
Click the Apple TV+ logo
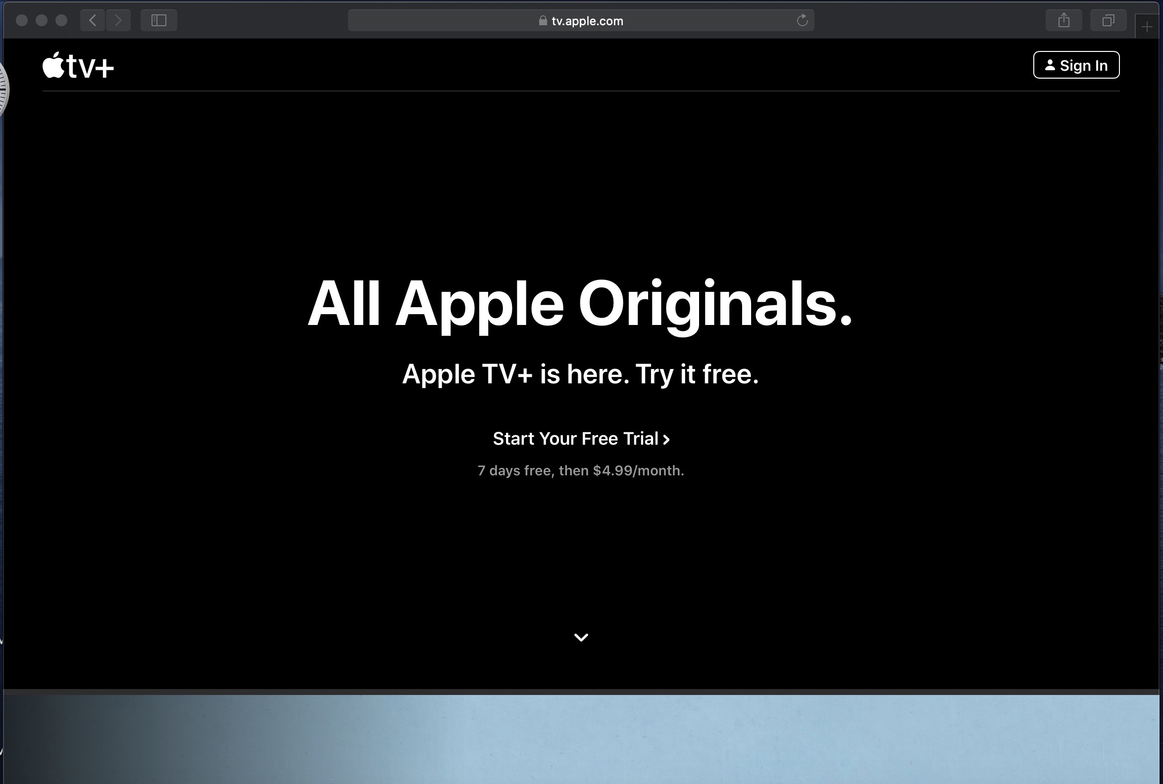pyautogui.click(x=79, y=66)
